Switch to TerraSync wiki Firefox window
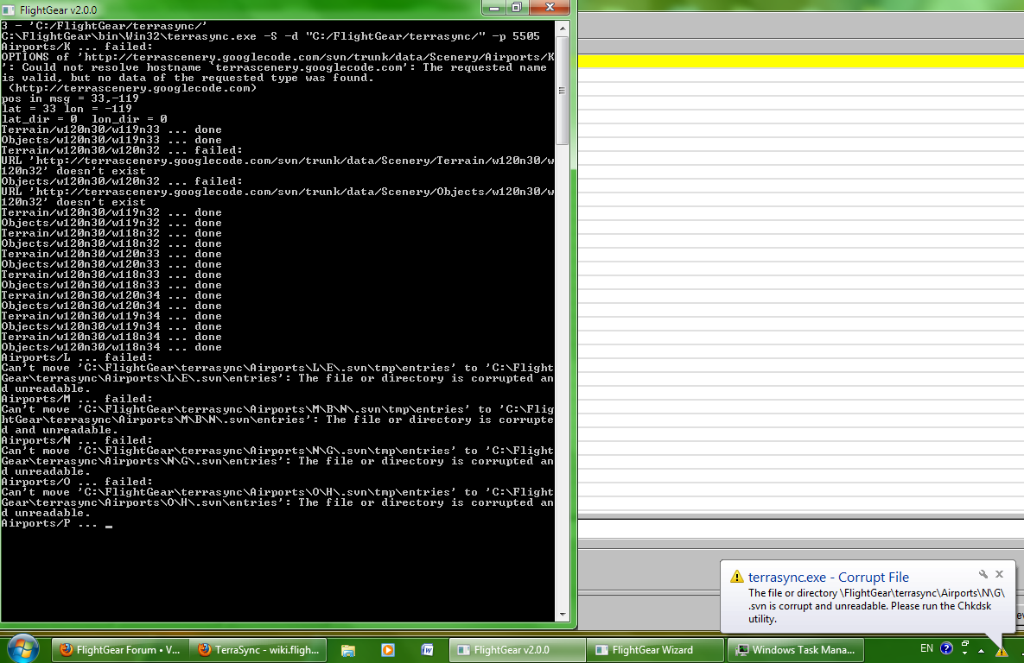Viewport: 1024px width, 663px height. (x=258, y=650)
